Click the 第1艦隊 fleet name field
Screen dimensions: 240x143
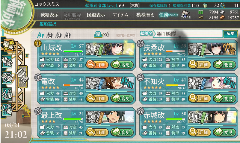coord(188,34)
